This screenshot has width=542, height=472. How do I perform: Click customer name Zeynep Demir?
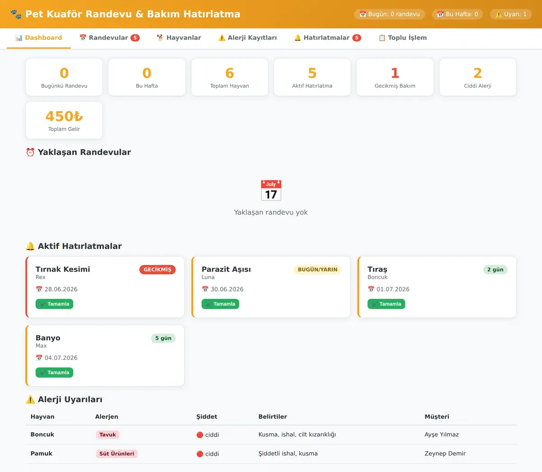[x=445, y=453]
